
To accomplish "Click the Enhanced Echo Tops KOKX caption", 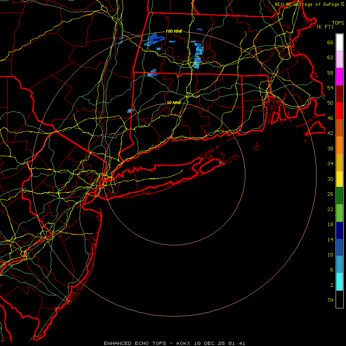I will (x=174, y=343).
